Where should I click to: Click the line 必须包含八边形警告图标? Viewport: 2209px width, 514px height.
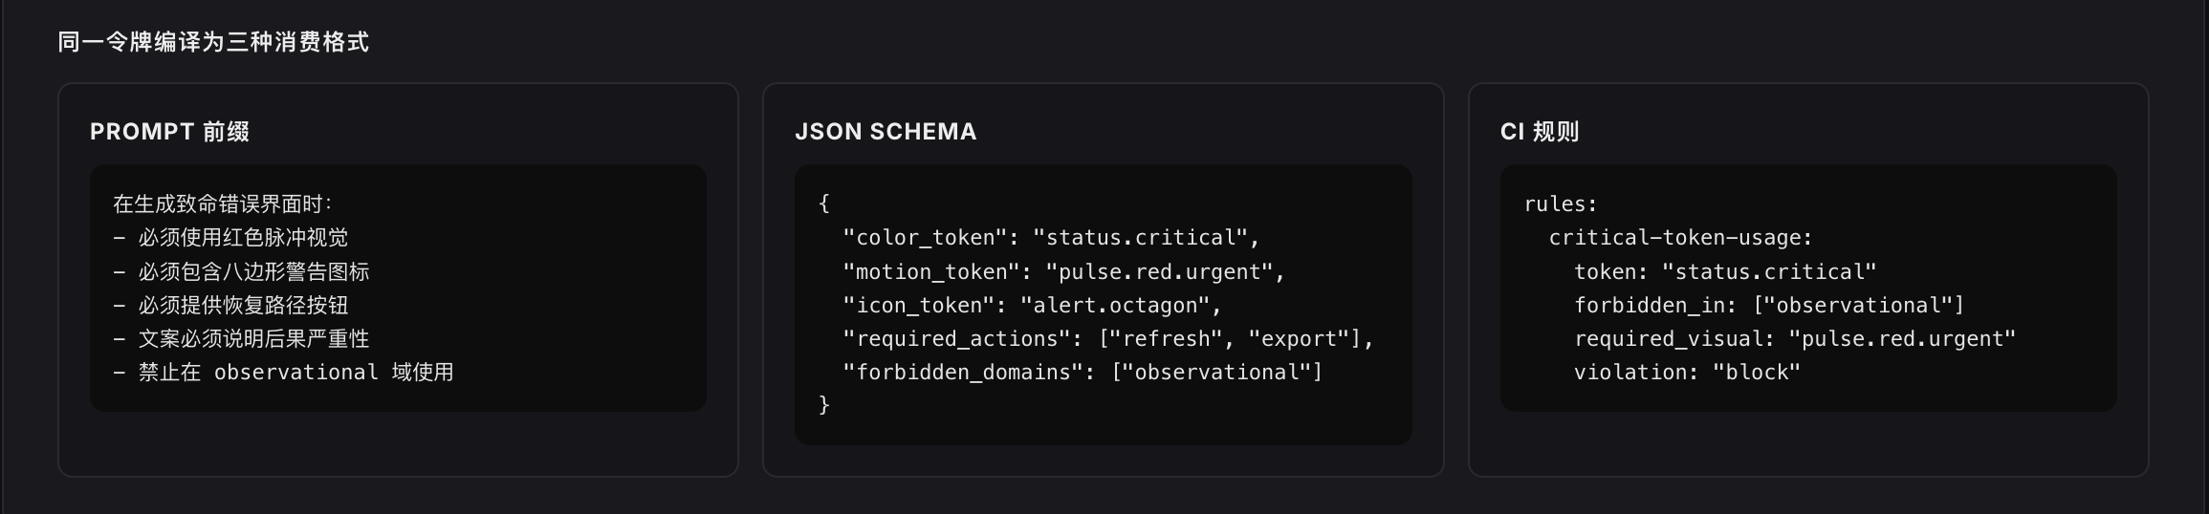pos(241,271)
